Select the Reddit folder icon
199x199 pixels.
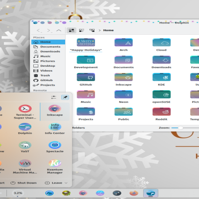[x=161, y=112]
